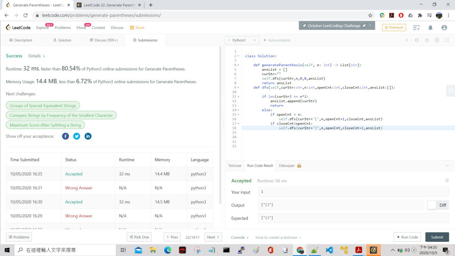Open the Problems list button

[19, 237]
